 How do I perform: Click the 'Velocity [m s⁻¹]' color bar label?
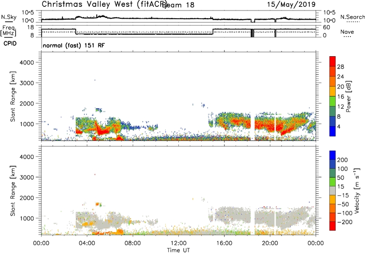(x=357, y=190)
